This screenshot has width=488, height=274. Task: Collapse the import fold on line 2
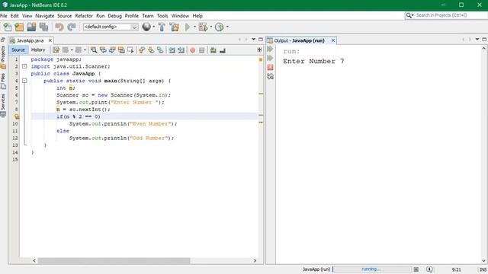24,66
